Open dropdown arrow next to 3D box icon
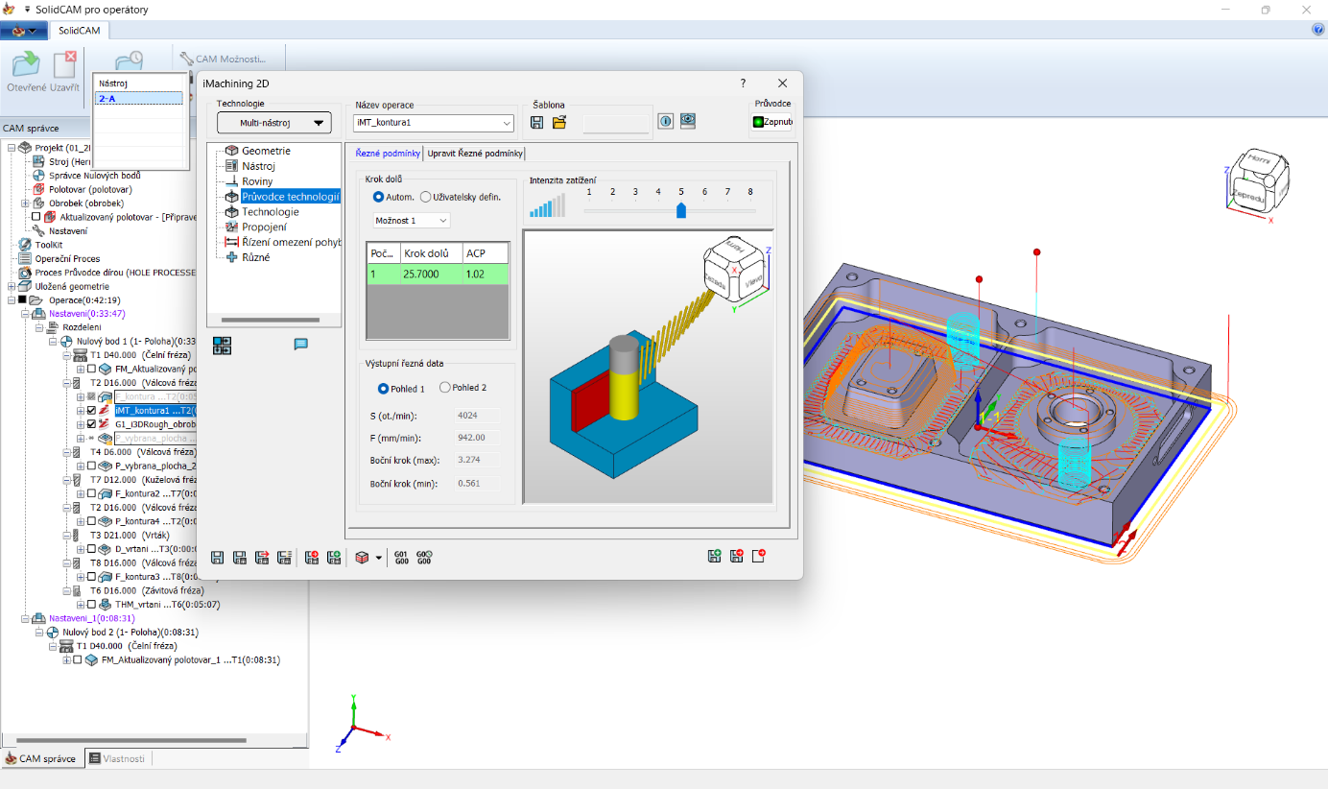Viewport: 1328px width, 789px height. tap(379, 558)
